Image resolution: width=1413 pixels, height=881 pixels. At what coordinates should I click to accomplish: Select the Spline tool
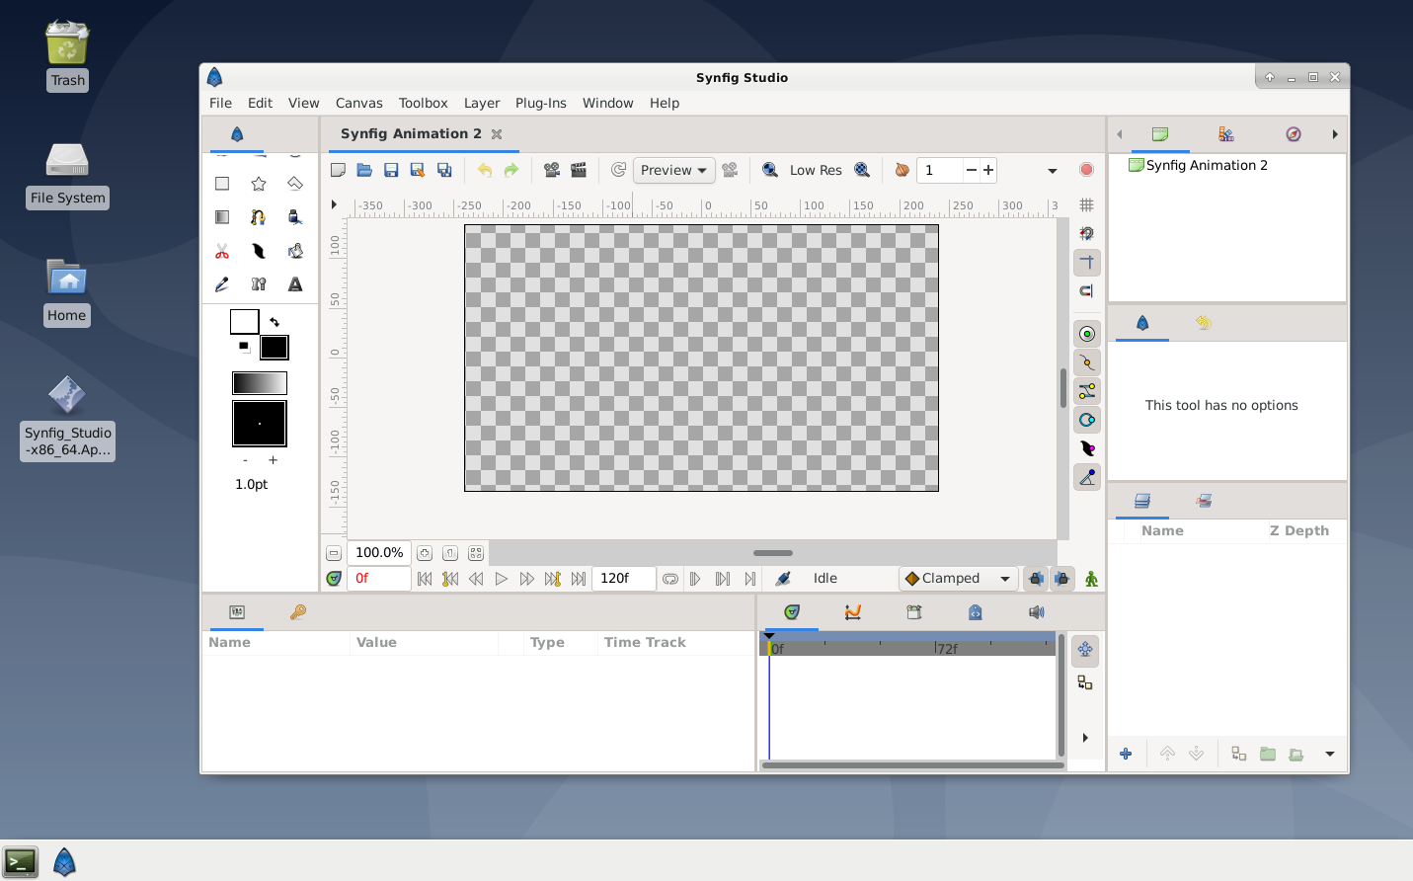(x=259, y=217)
